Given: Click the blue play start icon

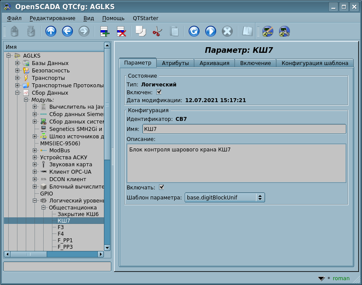Looking at the screenshot, I should pos(210,31).
